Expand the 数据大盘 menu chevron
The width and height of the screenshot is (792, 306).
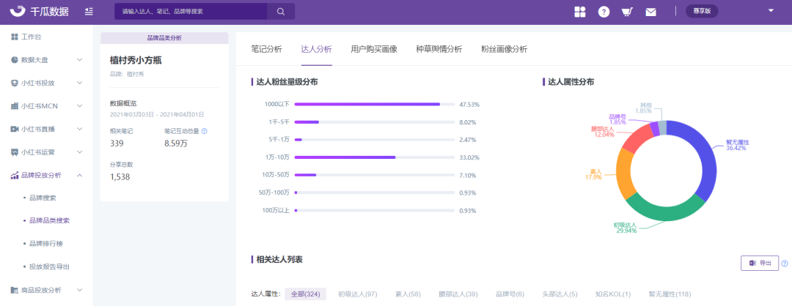[x=80, y=60]
